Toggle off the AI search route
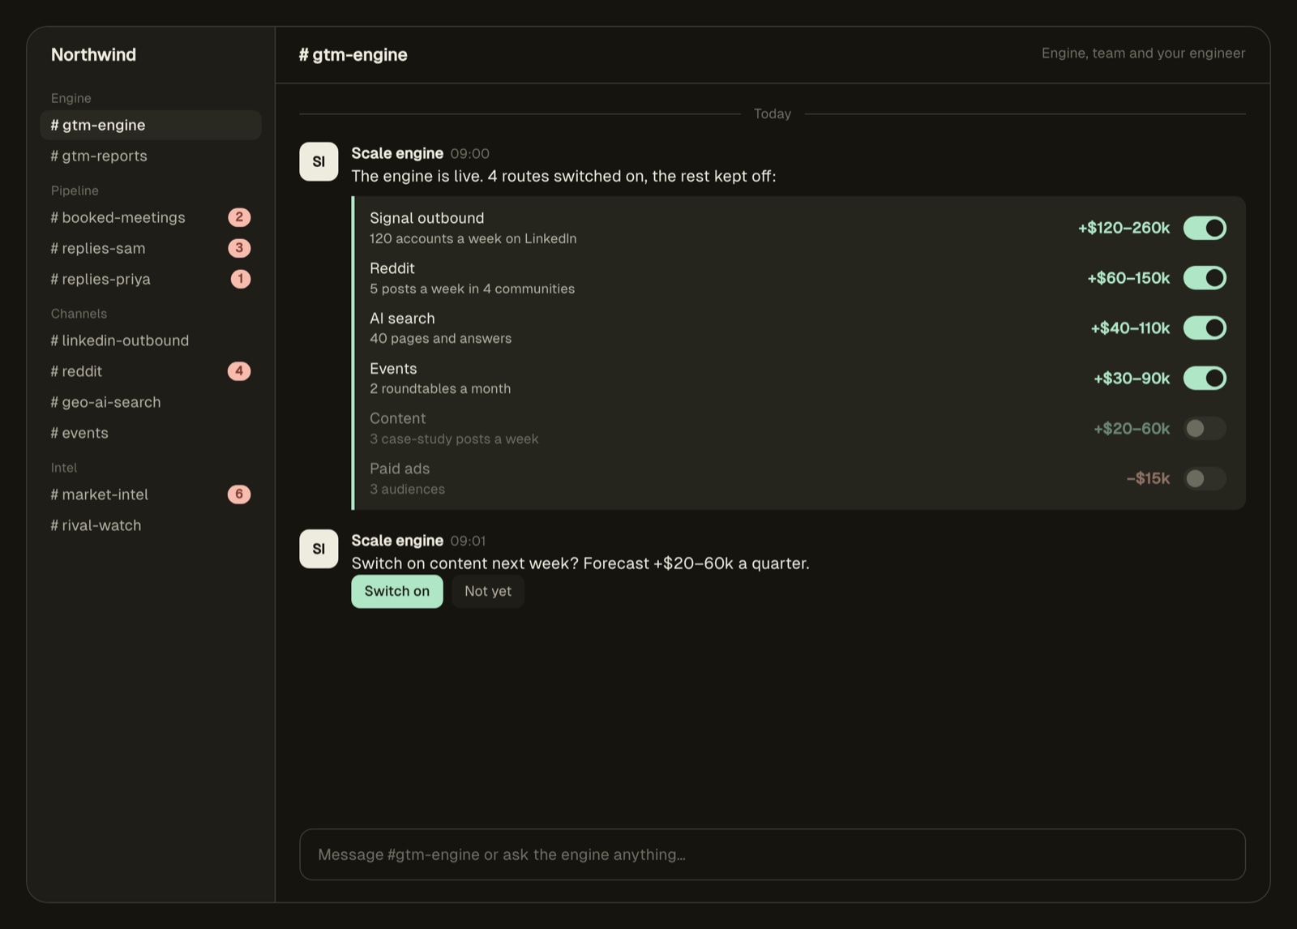Screen dimensions: 1297x929 coord(1205,328)
